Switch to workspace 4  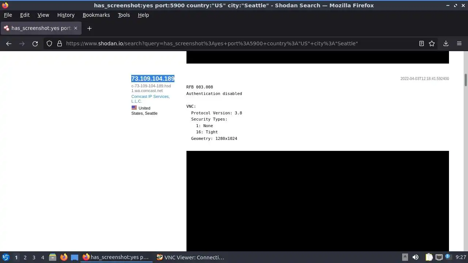42,258
